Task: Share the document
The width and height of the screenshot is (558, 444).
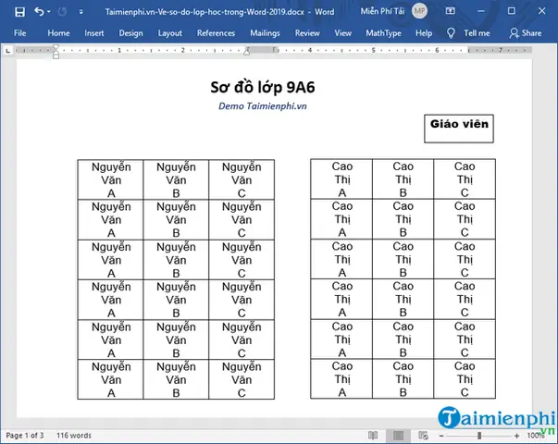Action: click(526, 33)
